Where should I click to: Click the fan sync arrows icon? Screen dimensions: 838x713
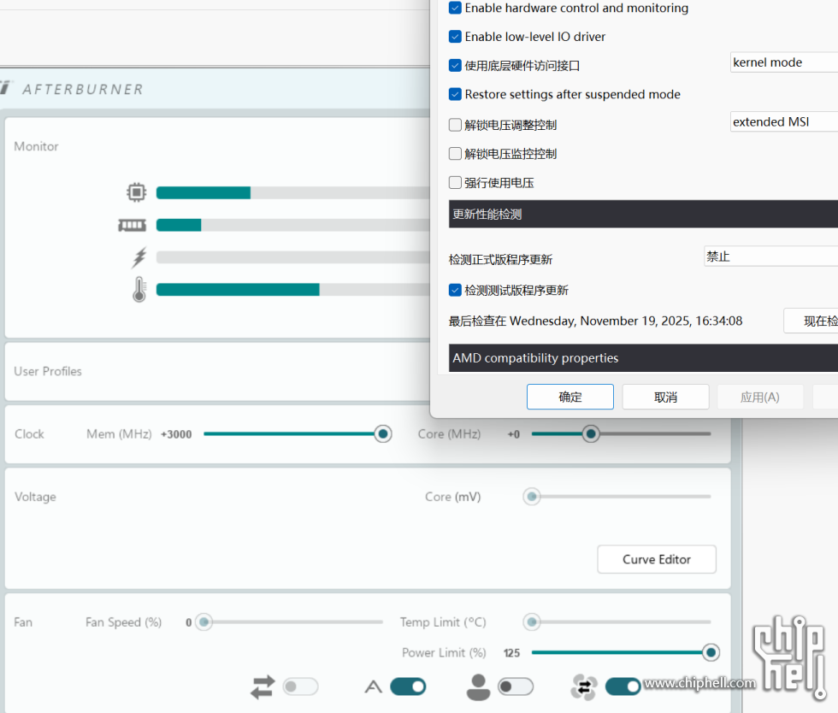pyautogui.click(x=584, y=686)
